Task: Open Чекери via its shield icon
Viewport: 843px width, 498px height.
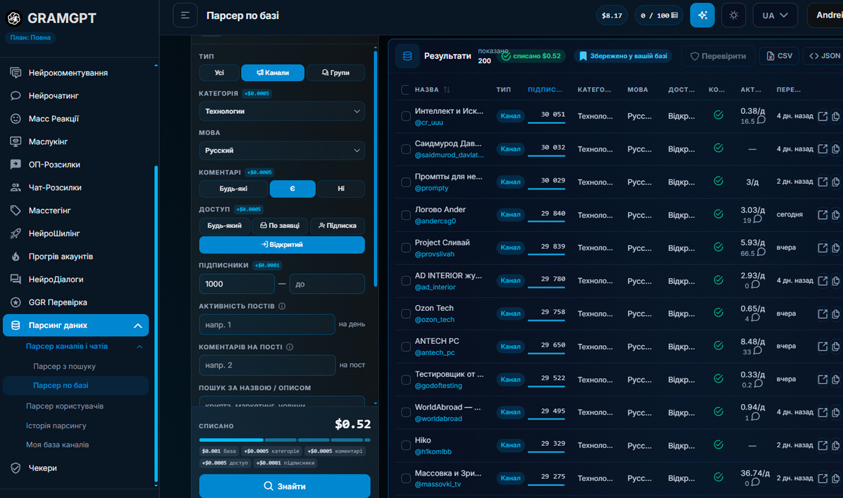Action: coord(16,468)
